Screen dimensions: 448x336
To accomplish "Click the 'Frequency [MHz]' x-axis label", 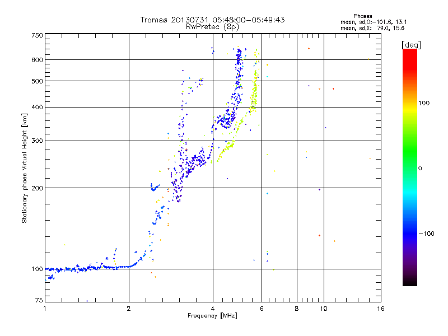I will pyautogui.click(x=212, y=316).
